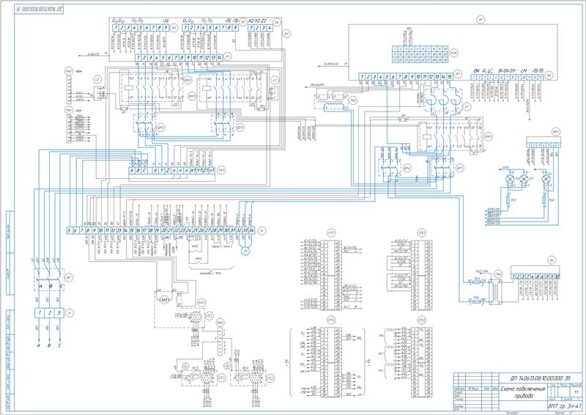Select terminal 14 on the A2 X1 strip

219,58
